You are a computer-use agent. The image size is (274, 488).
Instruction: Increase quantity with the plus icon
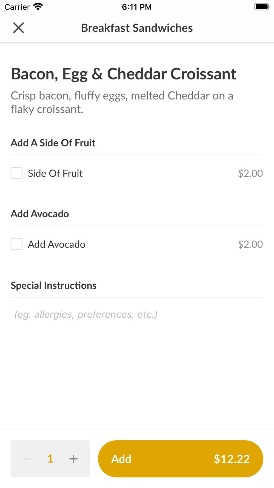73,459
